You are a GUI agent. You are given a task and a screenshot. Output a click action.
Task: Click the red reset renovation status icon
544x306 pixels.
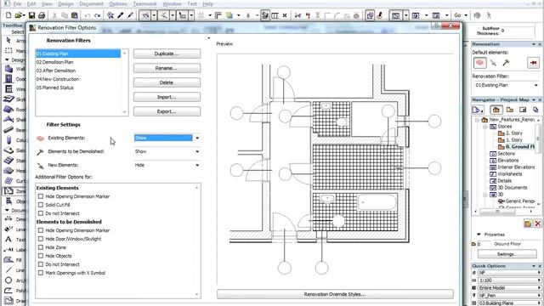point(533,63)
